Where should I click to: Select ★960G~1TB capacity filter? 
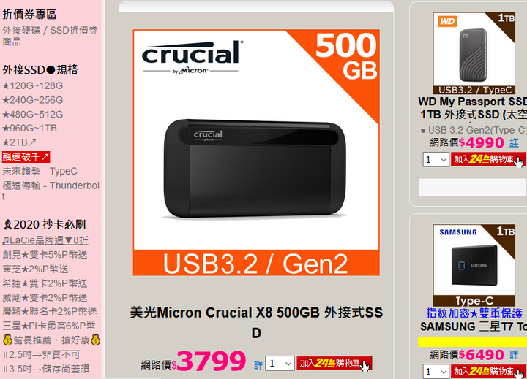click(x=29, y=128)
